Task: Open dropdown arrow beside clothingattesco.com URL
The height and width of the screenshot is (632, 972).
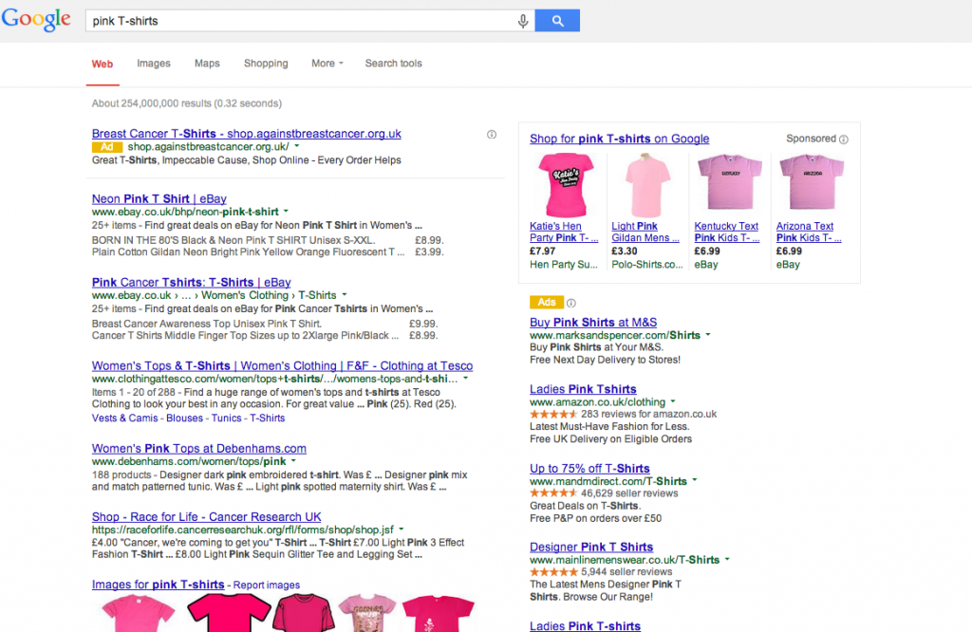Action: [465, 378]
